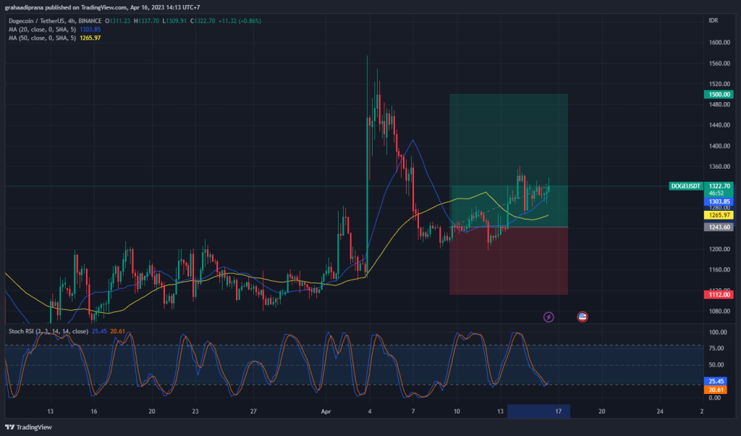741x436 pixels.
Task: Click the highlighted blue date range on time axis
Action: 538,411
